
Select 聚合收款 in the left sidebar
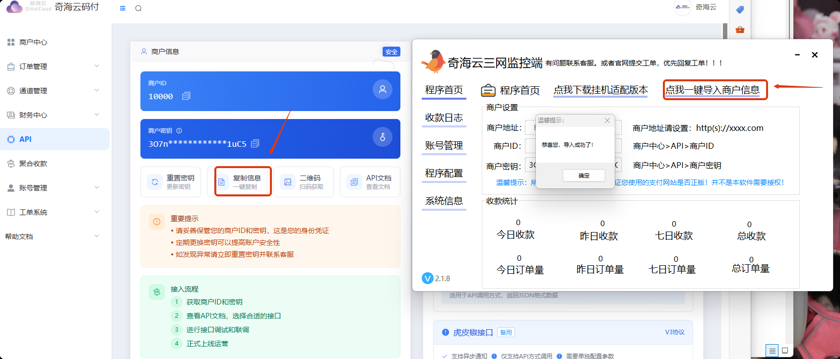33,164
